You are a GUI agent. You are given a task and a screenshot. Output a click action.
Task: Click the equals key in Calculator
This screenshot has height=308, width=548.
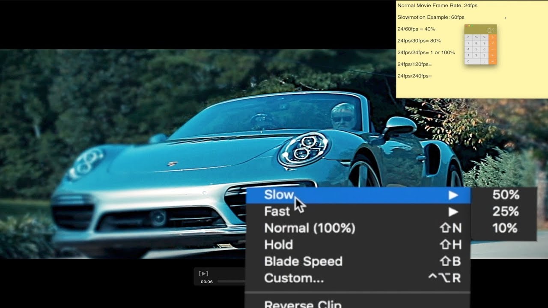[x=493, y=62]
